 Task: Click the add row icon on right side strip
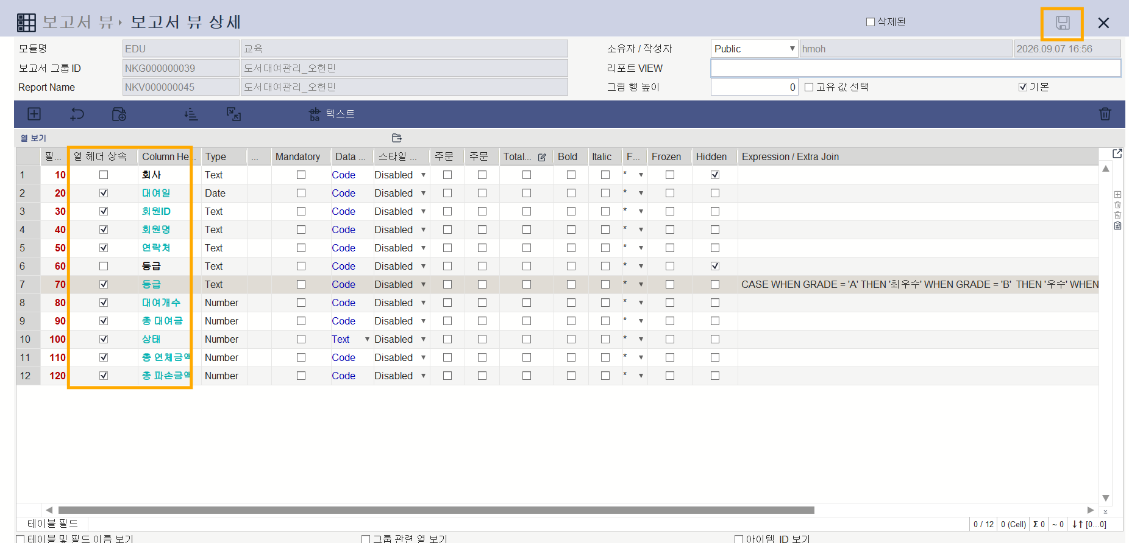coord(1117,195)
